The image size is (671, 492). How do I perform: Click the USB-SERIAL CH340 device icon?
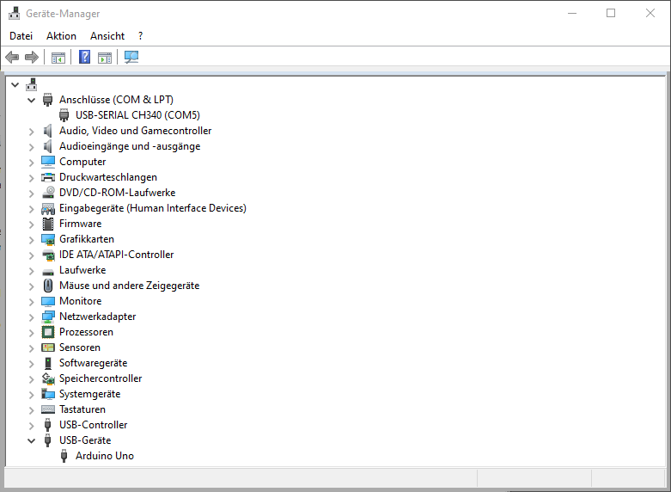pos(64,115)
